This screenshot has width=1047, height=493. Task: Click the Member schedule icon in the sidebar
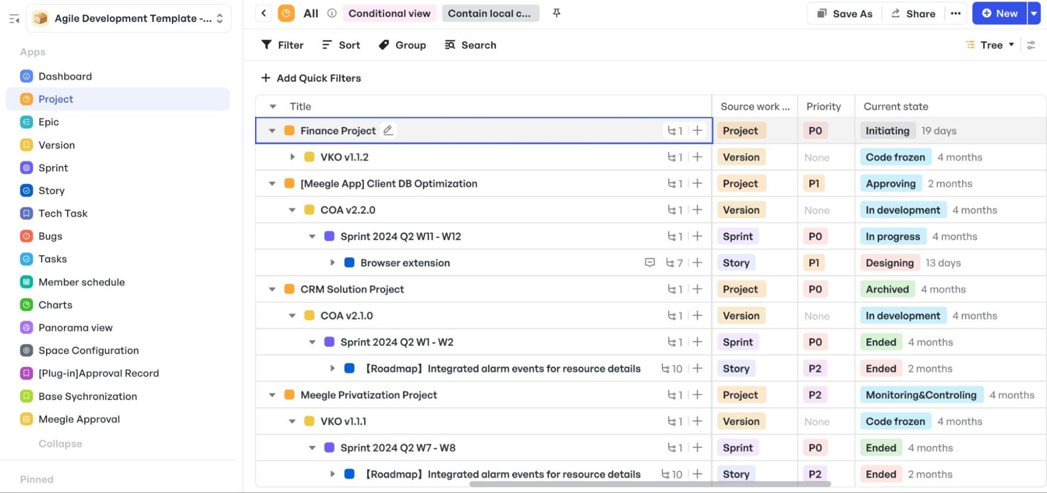coord(26,282)
